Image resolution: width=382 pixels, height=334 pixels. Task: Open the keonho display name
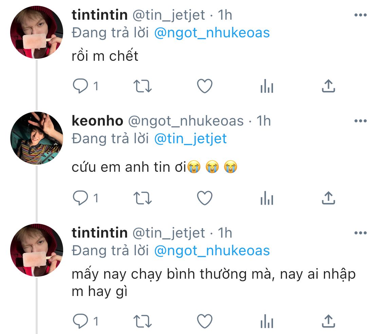[97, 121]
